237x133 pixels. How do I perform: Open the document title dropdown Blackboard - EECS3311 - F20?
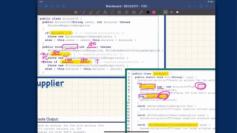pyautogui.click(x=127, y=6)
